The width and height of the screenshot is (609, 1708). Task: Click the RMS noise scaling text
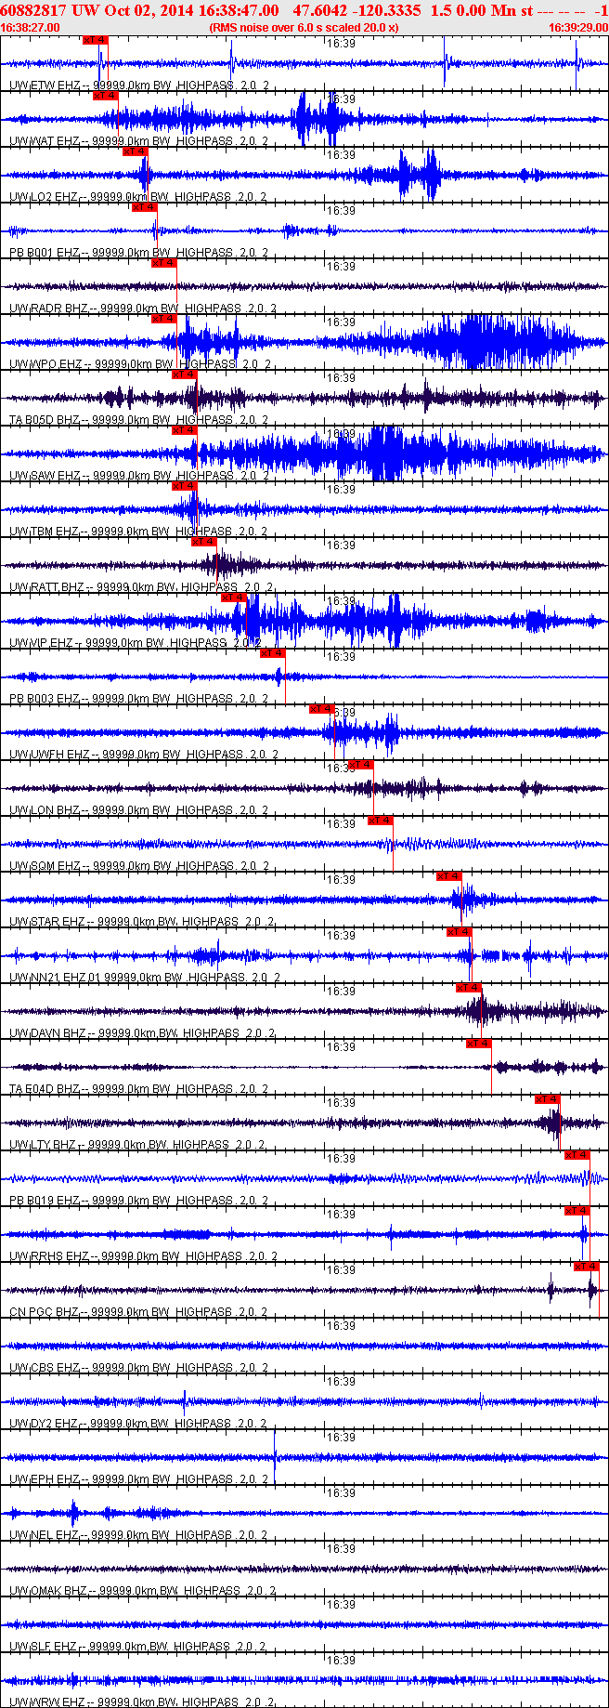click(304, 28)
